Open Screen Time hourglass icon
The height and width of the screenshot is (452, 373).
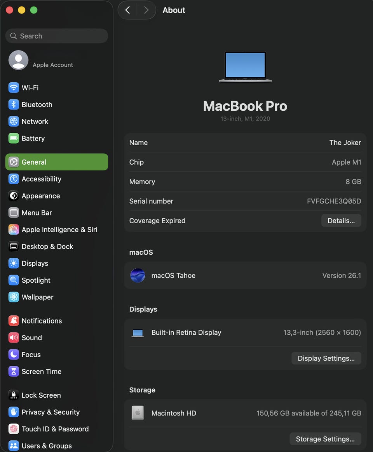[14, 371]
